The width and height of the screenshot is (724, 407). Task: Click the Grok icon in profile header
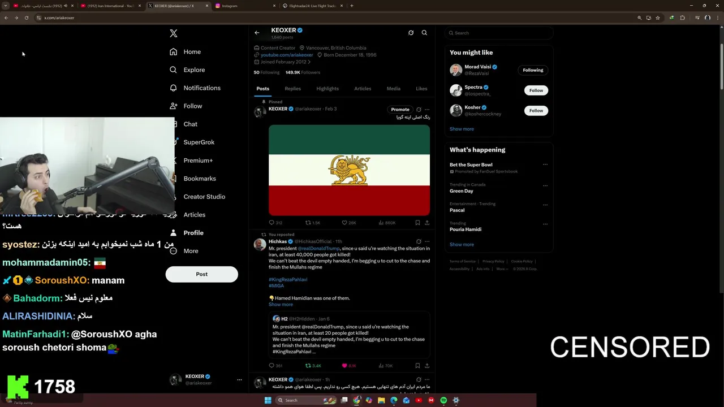click(x=411, y=33)
